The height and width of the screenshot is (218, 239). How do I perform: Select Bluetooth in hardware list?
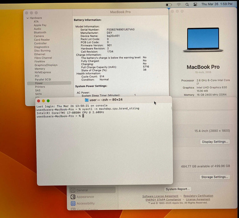pyautogui.click(x=40, y=32)
